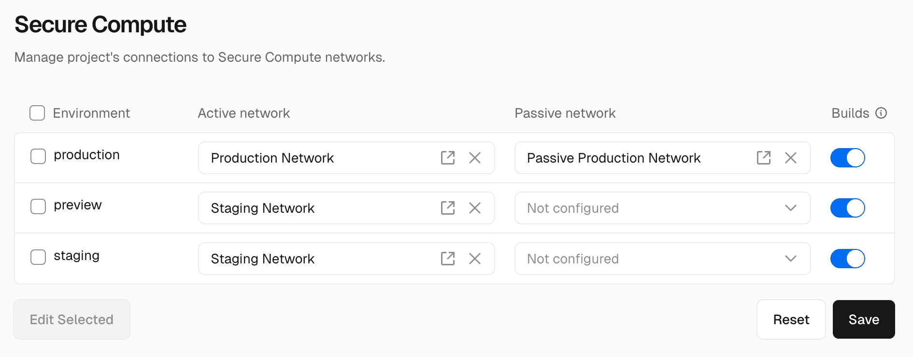Open Passive Production Network externally

coord(763,158)
